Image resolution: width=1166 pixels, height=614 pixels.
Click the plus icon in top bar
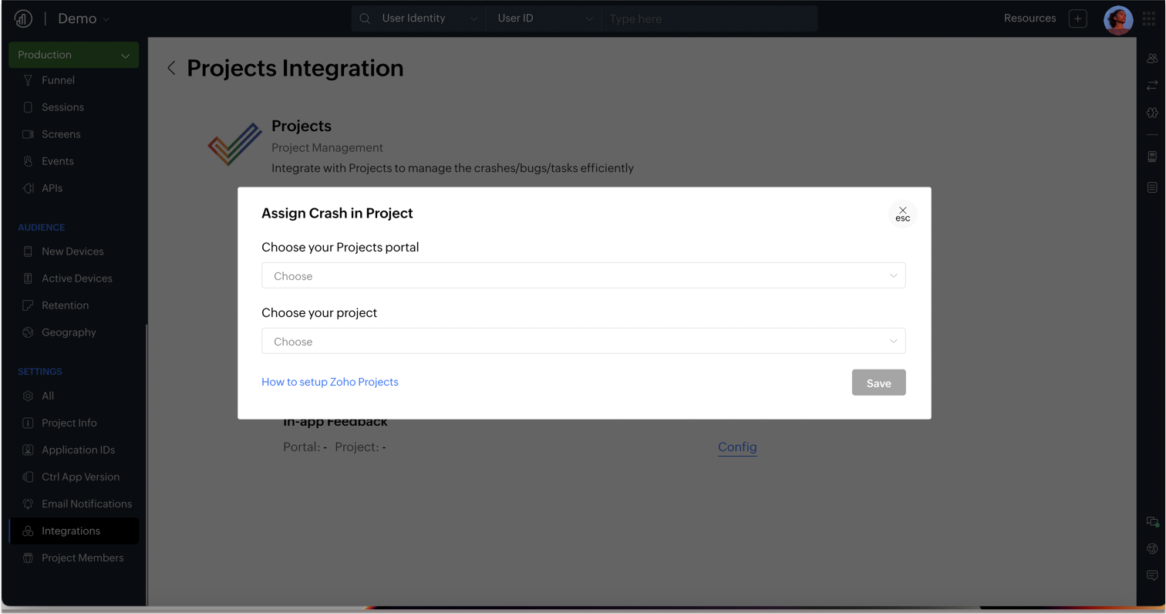point(1078,19)
